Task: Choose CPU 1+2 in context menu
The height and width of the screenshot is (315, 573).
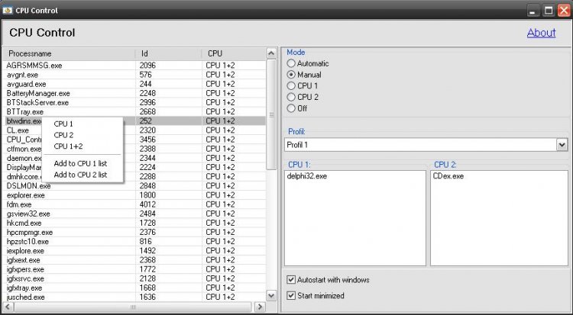Action: click(68, 146)
